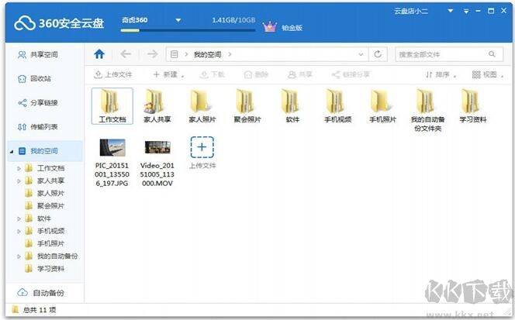The height and width of the screenshot is (320, 515).
Task: Open the title bar settings menu arrow
Action: [466, 12]
